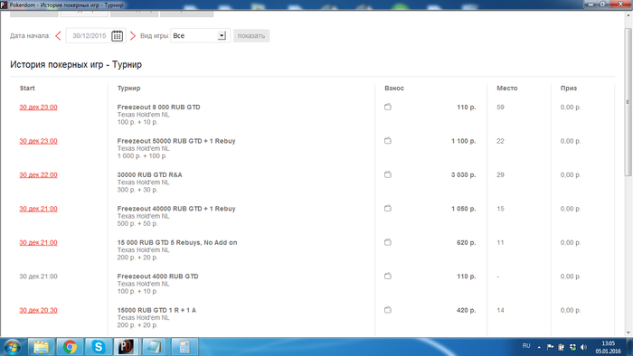This screenshot has height=356, width=633.
Task: Click the 1 050 р. buy-in value
Action: pyautogui.click(x=463, y=209)
